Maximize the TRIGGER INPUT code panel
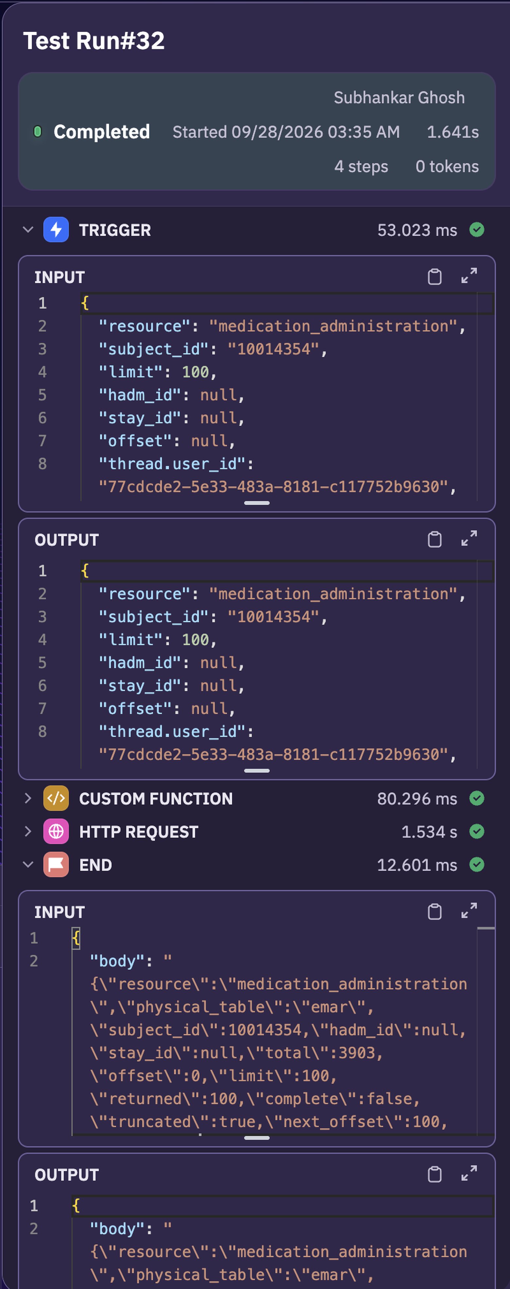Image resolution: width=510 pixels, height=1289 pixels. (469, 276)
